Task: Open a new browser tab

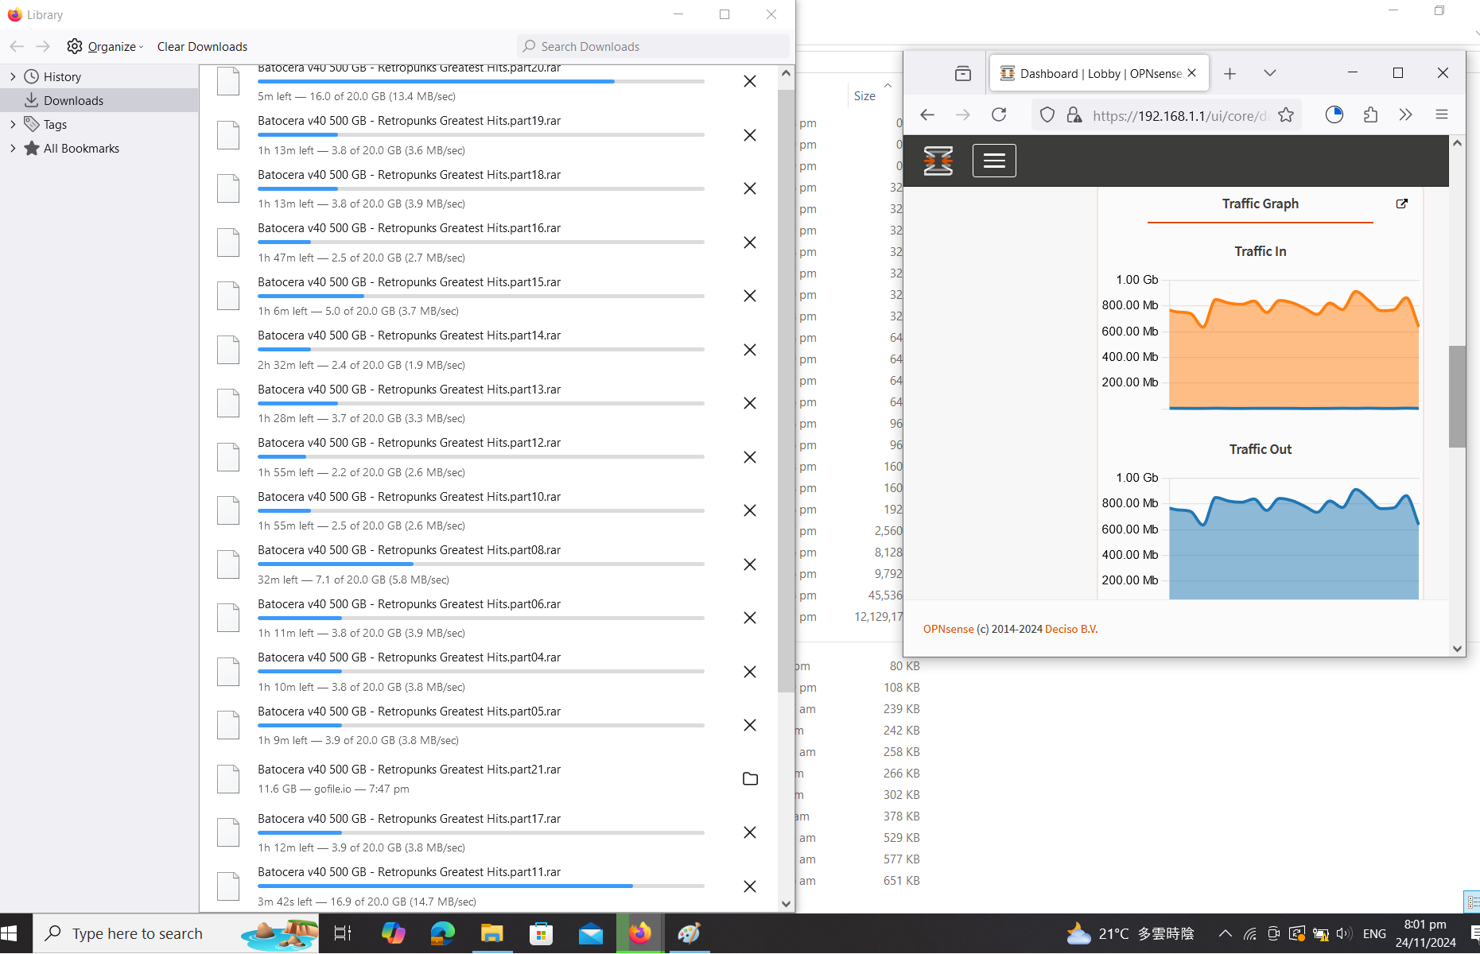Action: tap(1229, 74)
